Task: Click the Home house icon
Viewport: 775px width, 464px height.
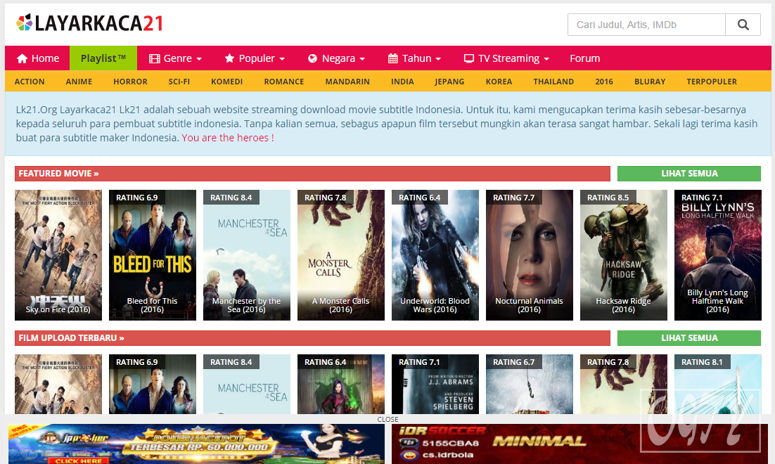Action: (x=23, y=59)
